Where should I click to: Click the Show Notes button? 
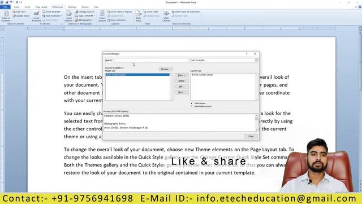(50, 20)
